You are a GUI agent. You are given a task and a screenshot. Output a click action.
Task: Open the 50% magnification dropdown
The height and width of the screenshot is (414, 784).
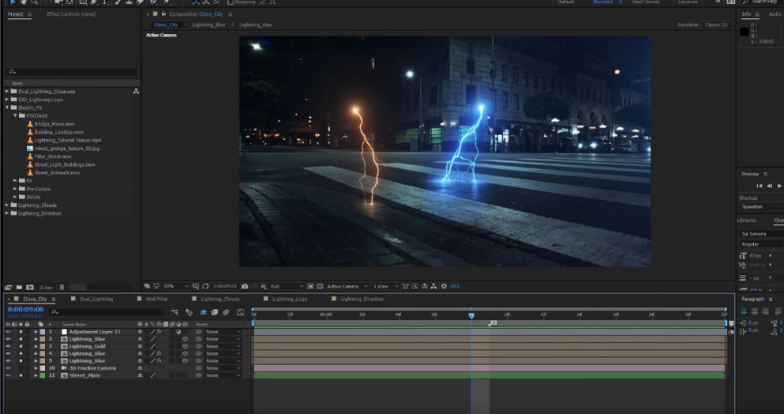[176, 286]
